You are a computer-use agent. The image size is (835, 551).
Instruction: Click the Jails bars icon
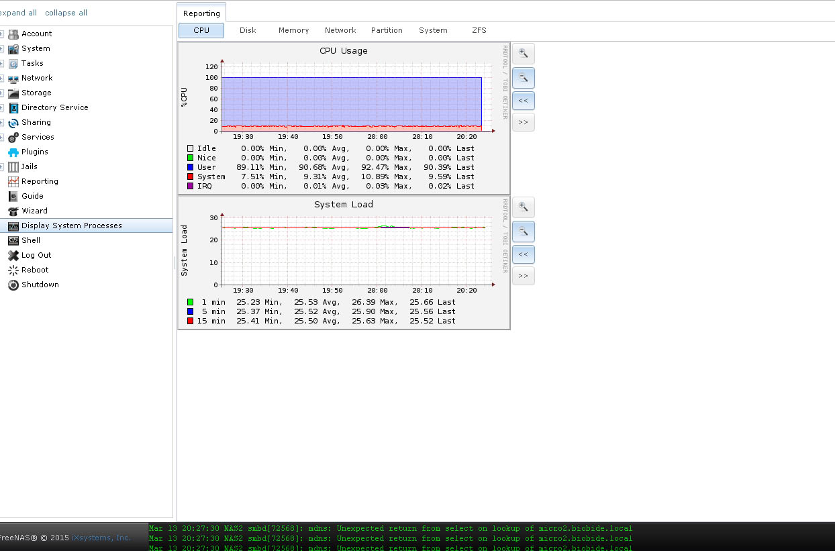click(13, 166)
